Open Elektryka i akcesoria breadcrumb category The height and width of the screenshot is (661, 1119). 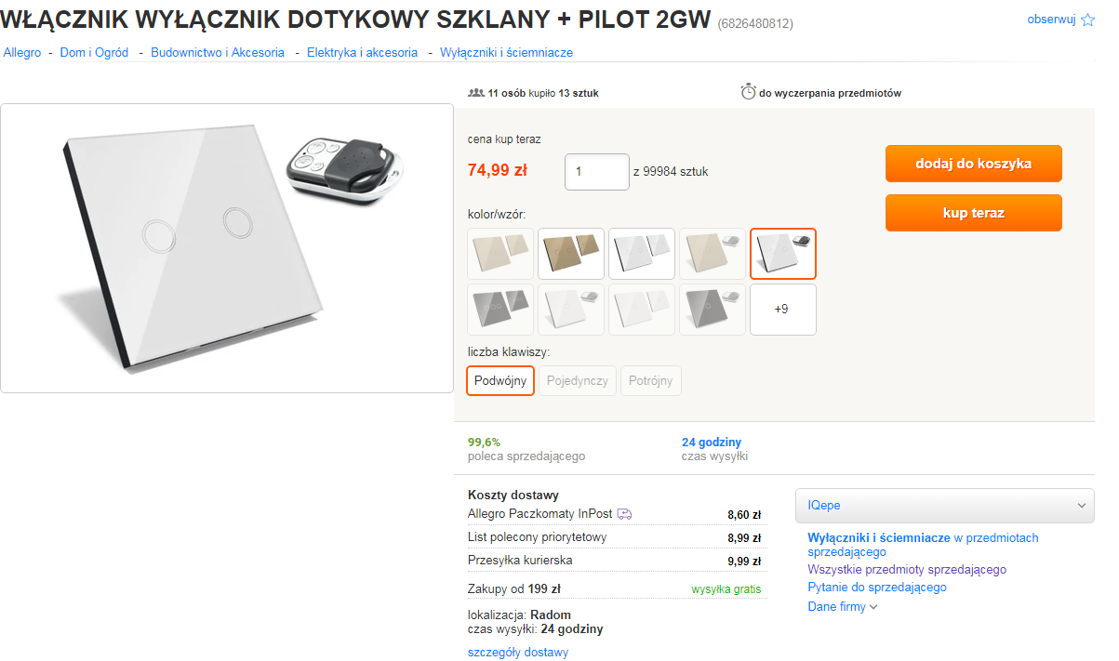(x=362, y=53)
